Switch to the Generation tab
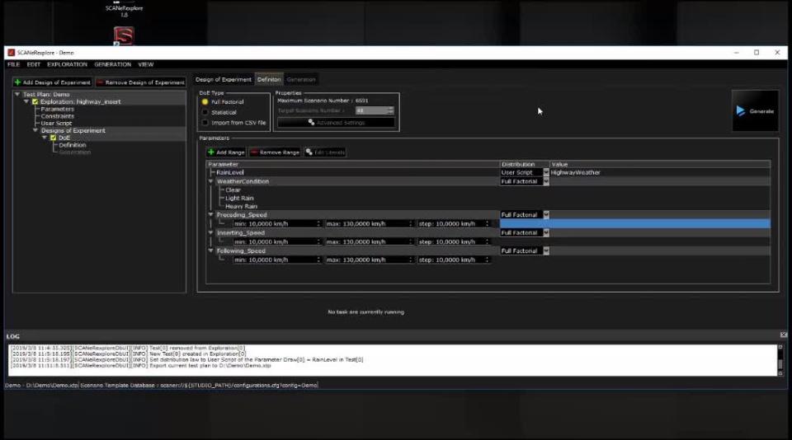 [x=301, y=80]
